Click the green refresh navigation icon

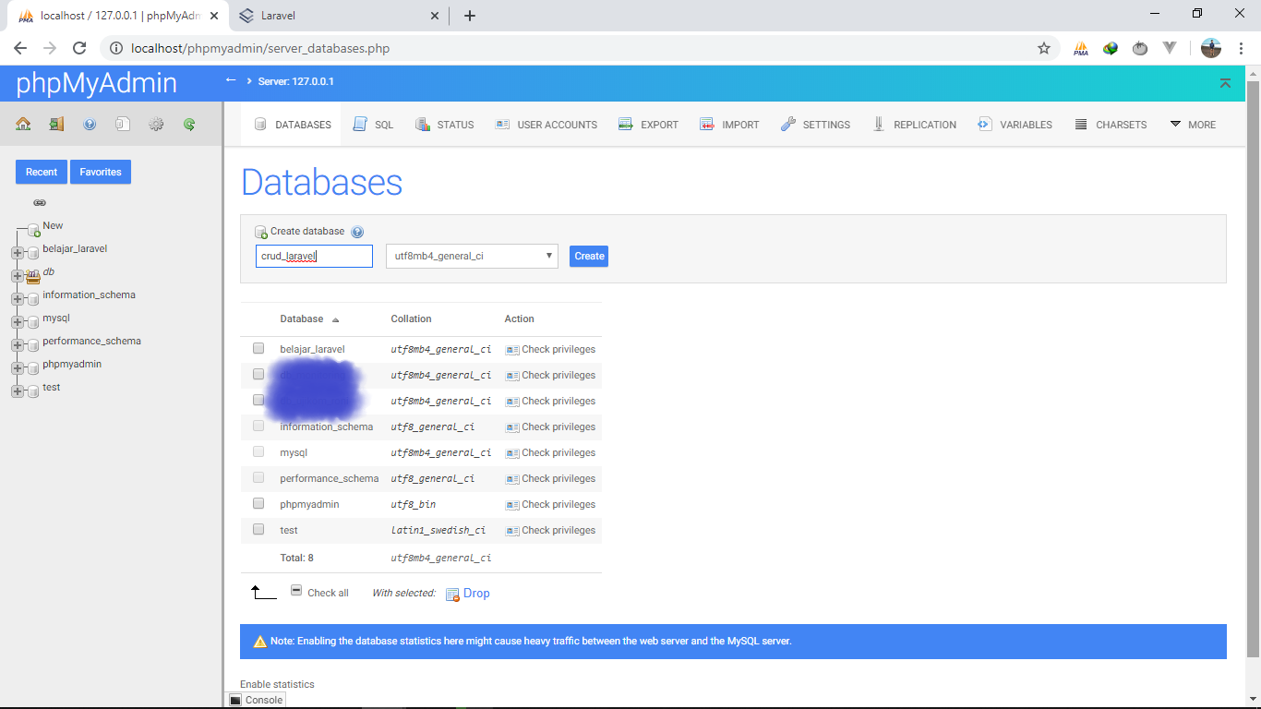point(189,123)
